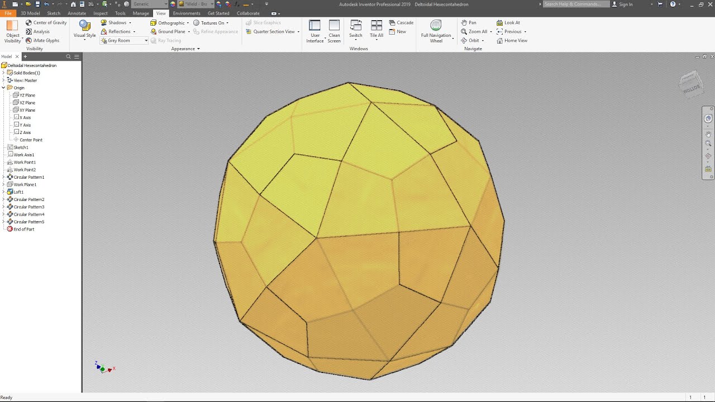The width and height of the screenshot is (715, 402).
Task: Toggle Shadows on the model
Action: [x=113, y=23]
